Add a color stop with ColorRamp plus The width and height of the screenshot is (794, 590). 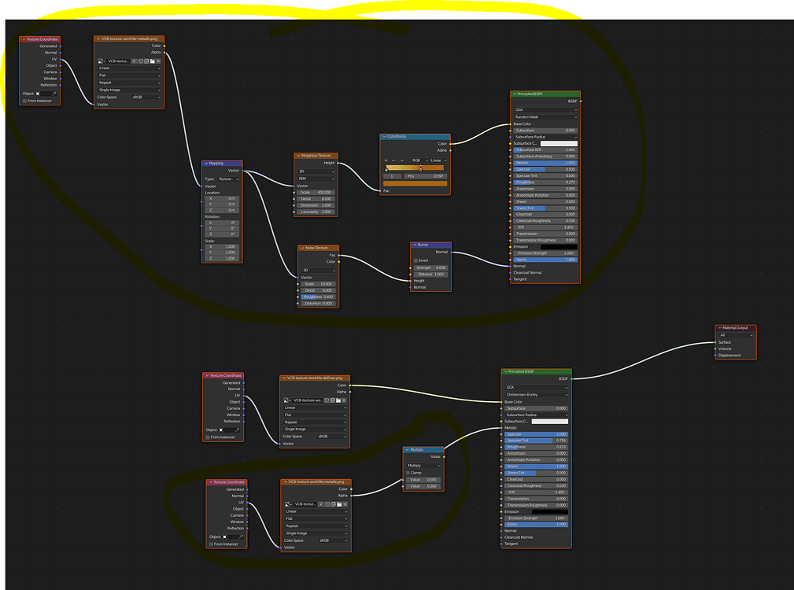[386, 160]
